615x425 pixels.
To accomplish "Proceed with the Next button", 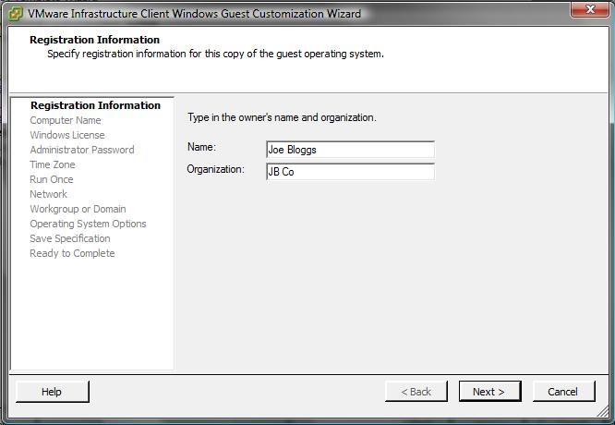I will tap(488, 392).
